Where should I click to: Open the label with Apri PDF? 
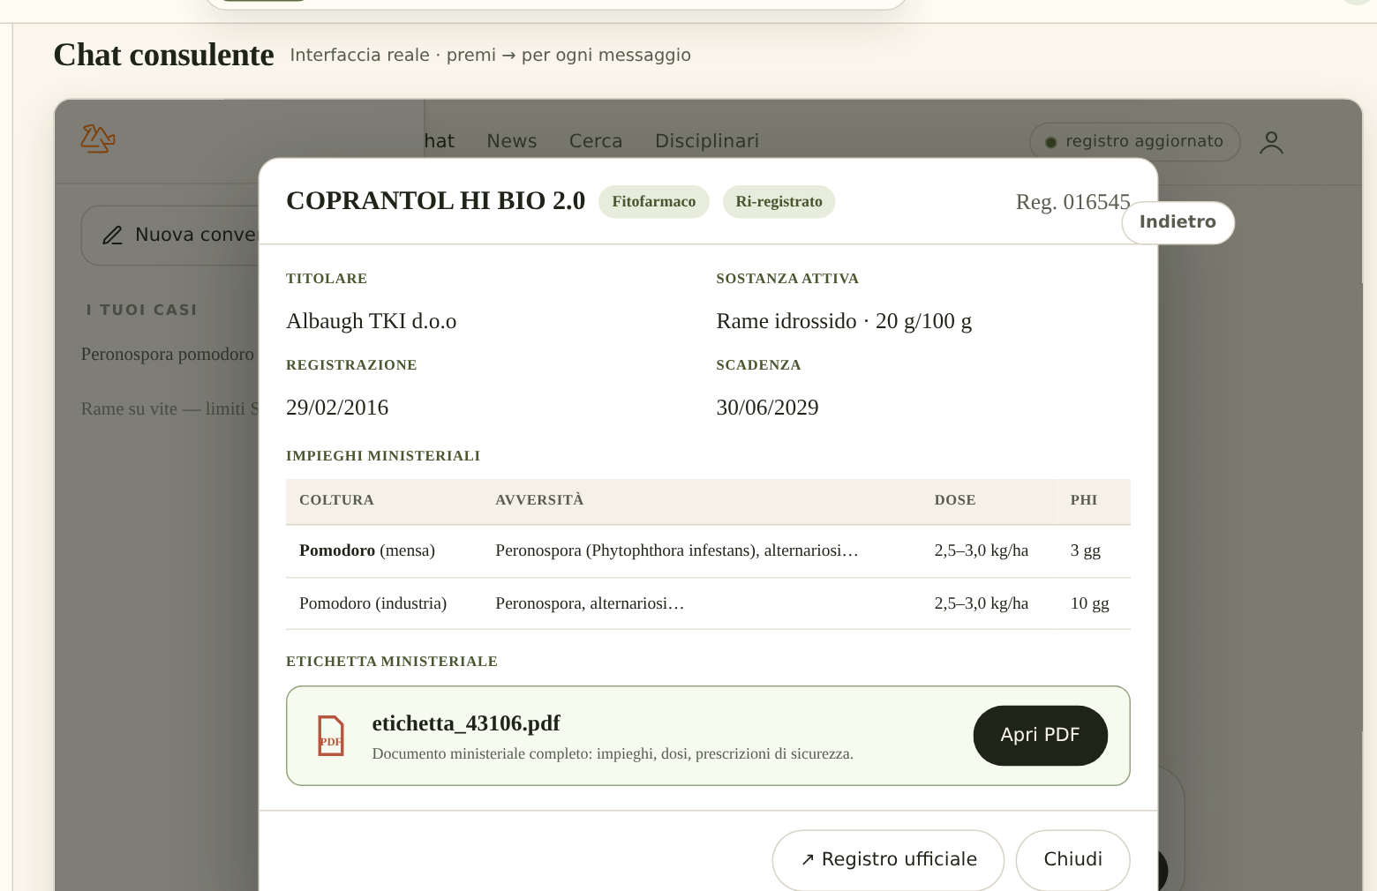click(x=1040, y=735)
